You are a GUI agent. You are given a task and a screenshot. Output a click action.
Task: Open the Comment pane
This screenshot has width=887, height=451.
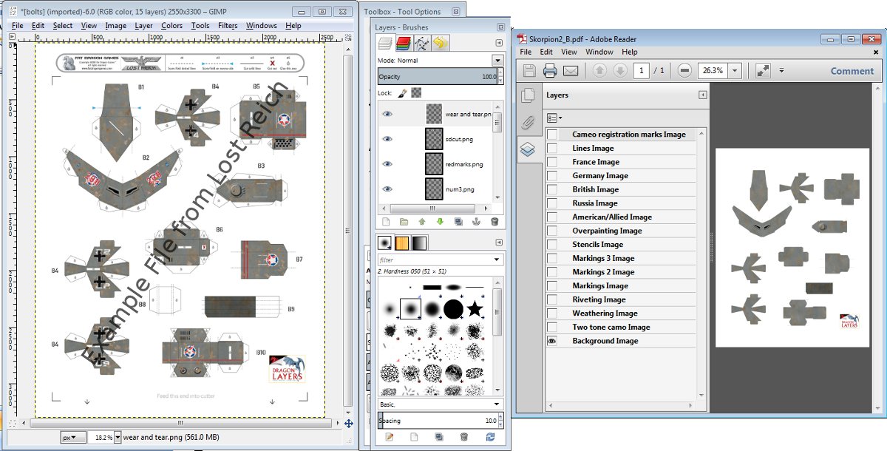click(x=852, y=71)
